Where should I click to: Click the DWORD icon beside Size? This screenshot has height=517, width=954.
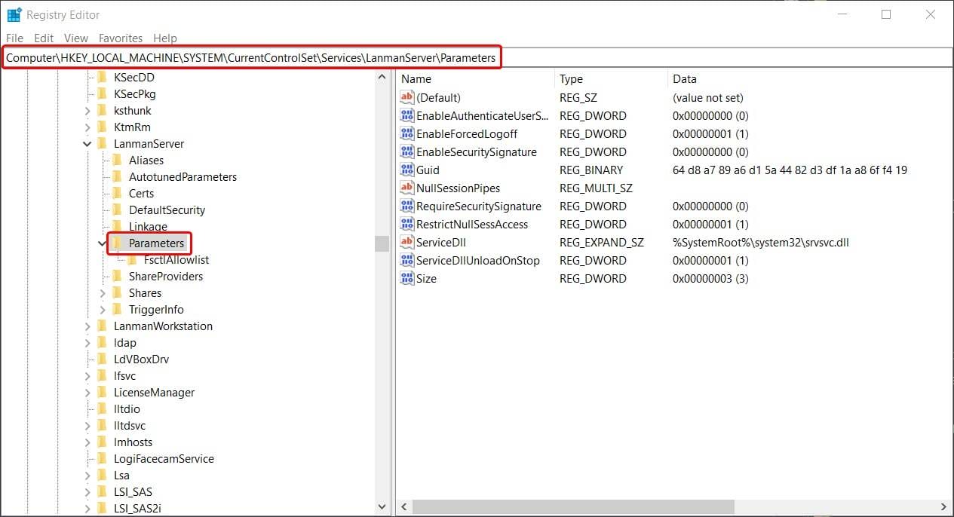406,278
